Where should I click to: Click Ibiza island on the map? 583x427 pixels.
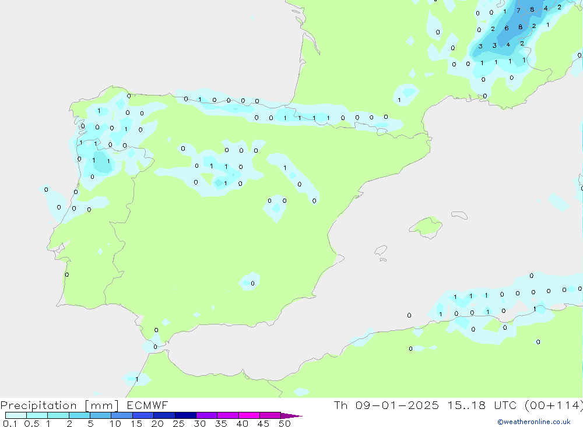pyautogui.click(x=381, y=251)
